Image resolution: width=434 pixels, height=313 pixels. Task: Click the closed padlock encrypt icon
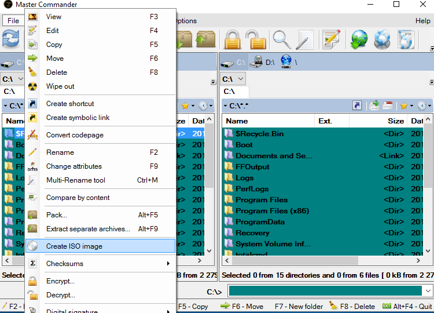click(233, 39)
